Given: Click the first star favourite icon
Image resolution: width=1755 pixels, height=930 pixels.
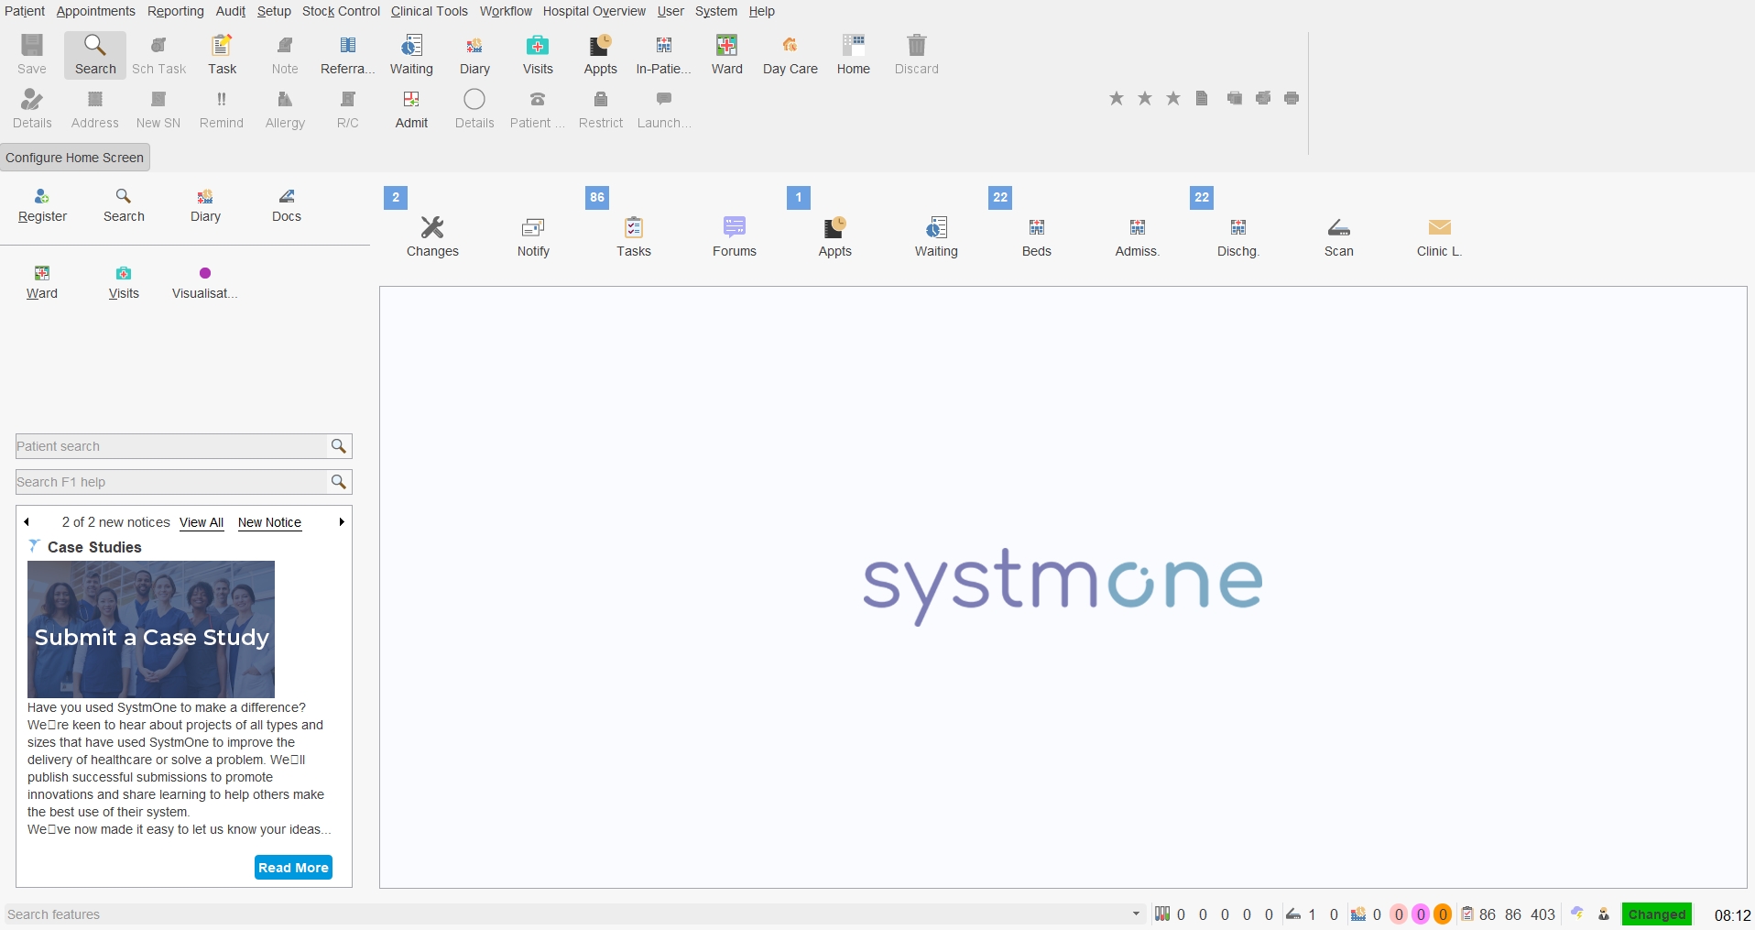Looking at the screenshot, I should (1117, 98).
